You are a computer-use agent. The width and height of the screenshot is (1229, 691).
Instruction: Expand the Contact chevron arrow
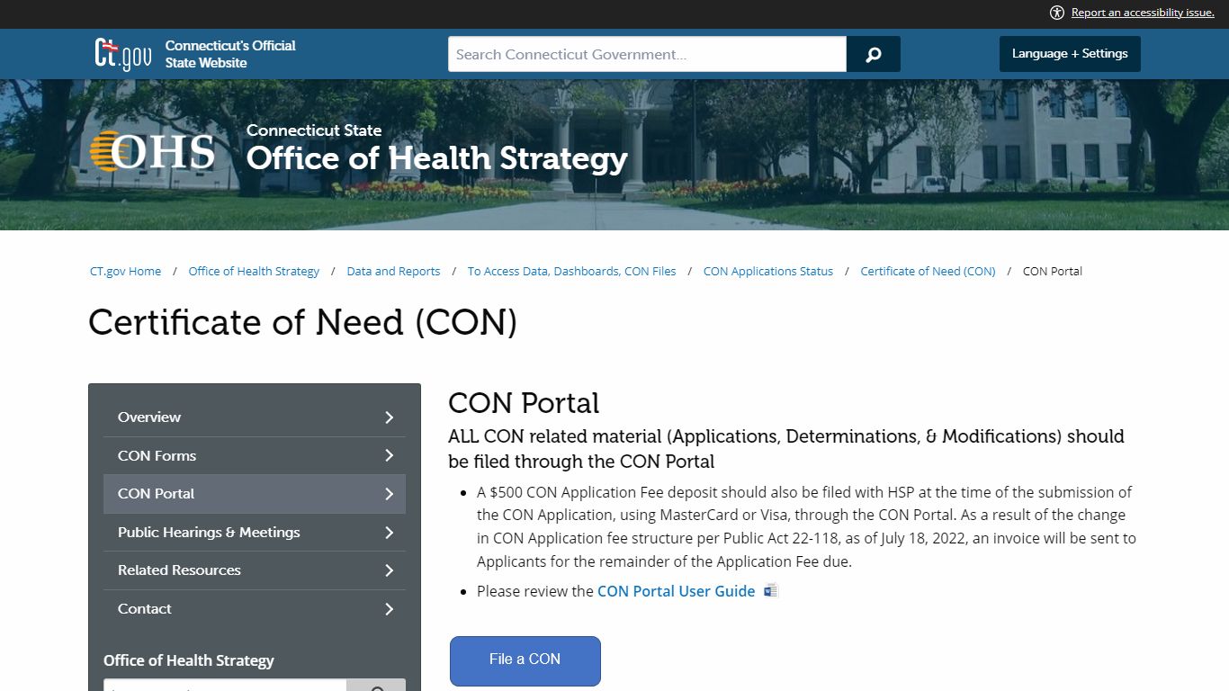pyautogui.click(x=389, y=609)
